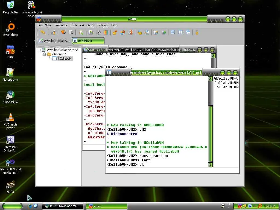Open the View menu
This screenshot has height=210, width=280.
tap(48, 25)
